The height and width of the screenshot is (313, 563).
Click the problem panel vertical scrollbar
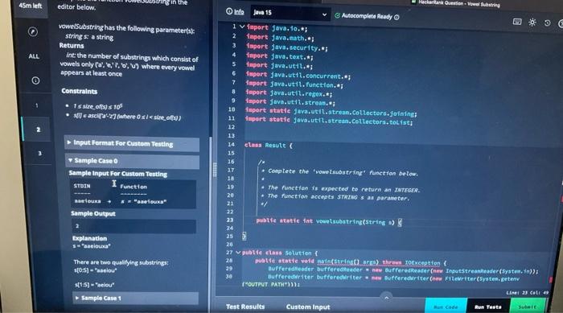pos(211,223)
